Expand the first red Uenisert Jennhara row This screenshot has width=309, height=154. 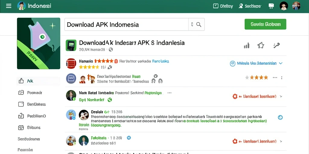[258, 97]
